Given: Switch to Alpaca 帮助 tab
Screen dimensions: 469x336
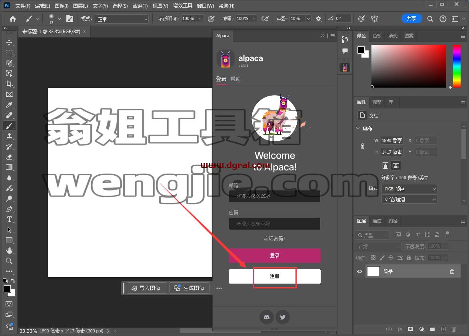Looking at the screenshot, I should 235,79.
